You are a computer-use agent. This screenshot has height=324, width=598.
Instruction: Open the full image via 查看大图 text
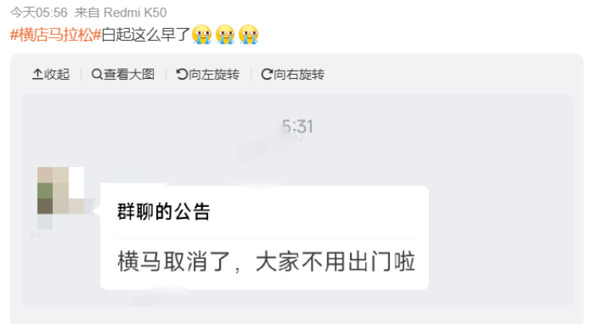click(129, 74)
